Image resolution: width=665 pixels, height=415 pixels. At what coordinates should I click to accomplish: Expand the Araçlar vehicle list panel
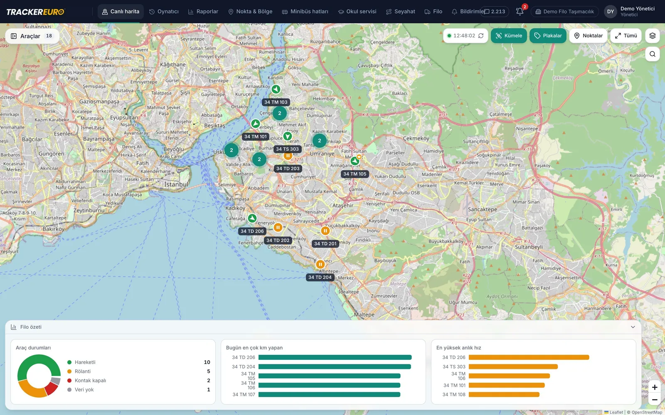pyautogui.click(x=32, y=36)
